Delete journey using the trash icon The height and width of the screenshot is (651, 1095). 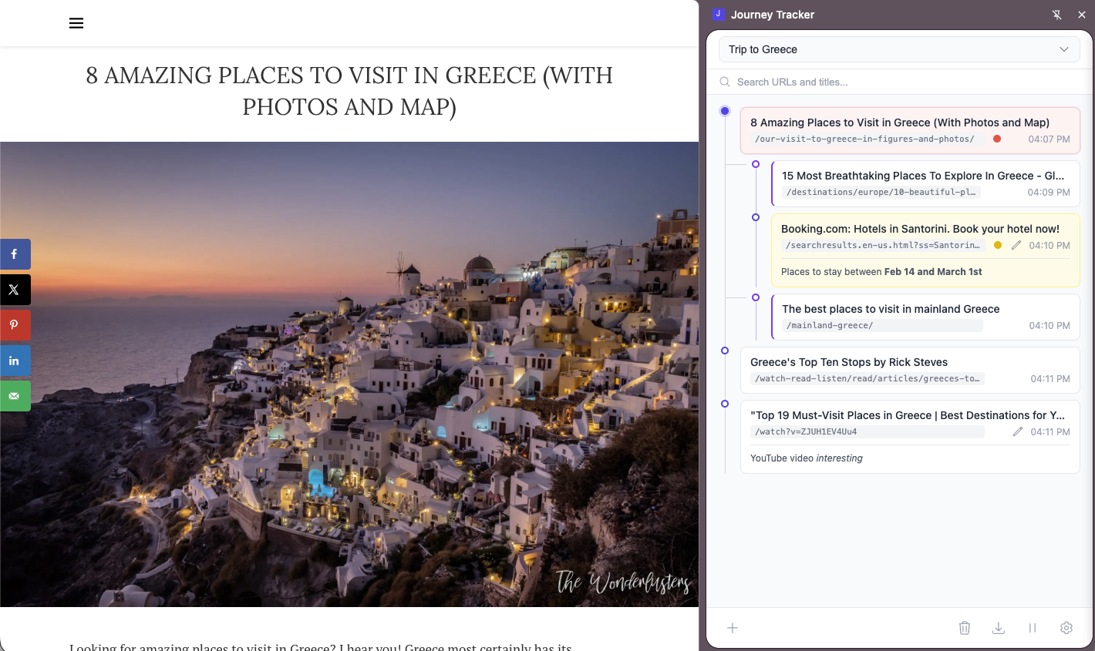point(965,628)
